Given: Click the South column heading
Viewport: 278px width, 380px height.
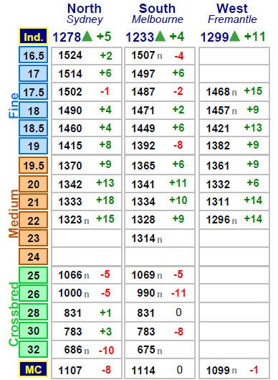Looking at the screenshot, I should coord(157,9).
